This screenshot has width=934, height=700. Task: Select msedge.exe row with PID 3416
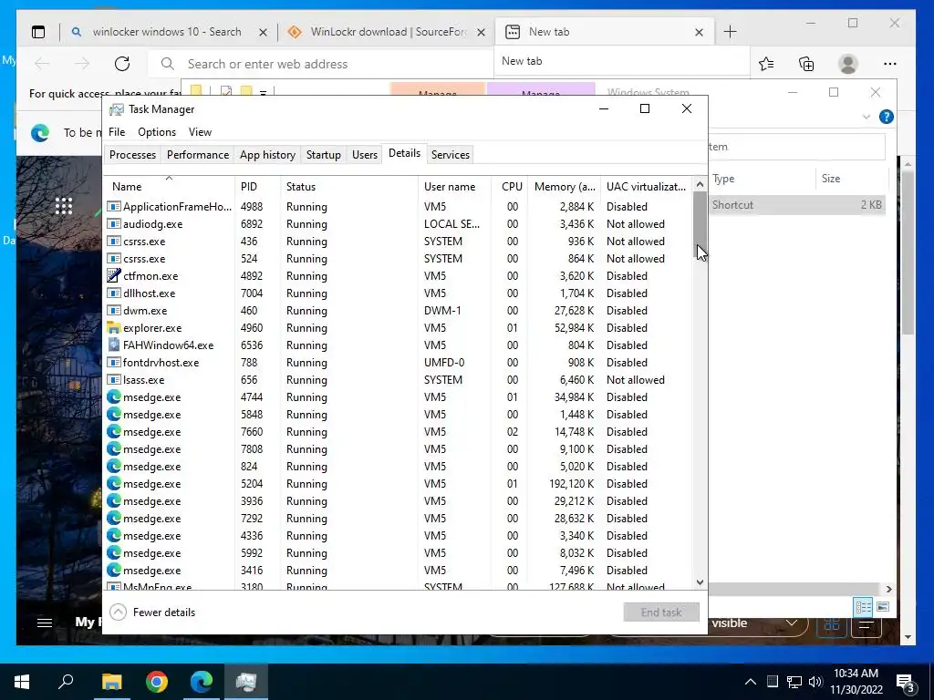398,571
